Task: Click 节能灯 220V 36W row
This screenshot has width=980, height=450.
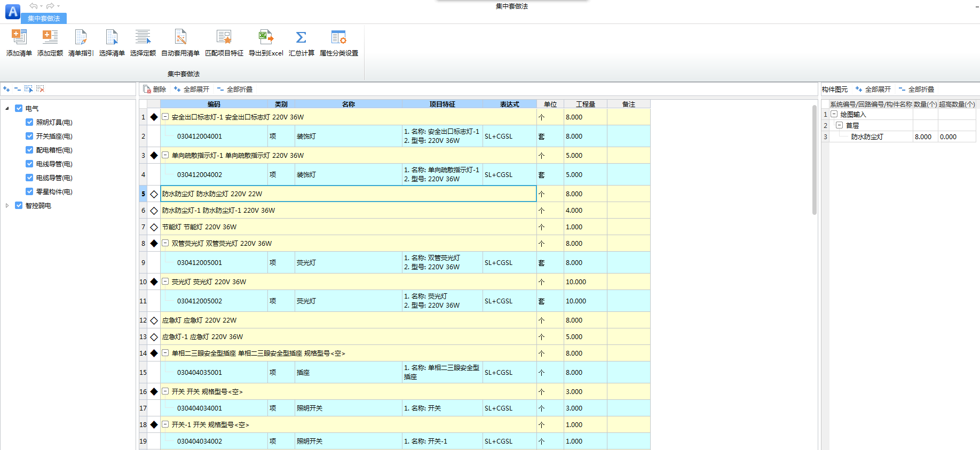Action: coord(349,227)
